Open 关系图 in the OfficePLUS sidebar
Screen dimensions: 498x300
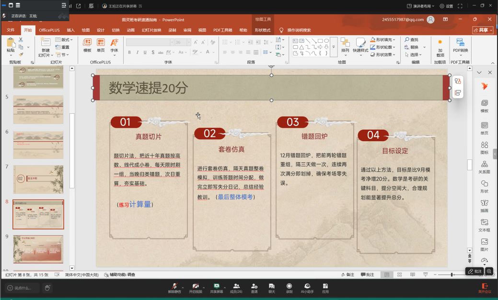click(x=484, y=167)
